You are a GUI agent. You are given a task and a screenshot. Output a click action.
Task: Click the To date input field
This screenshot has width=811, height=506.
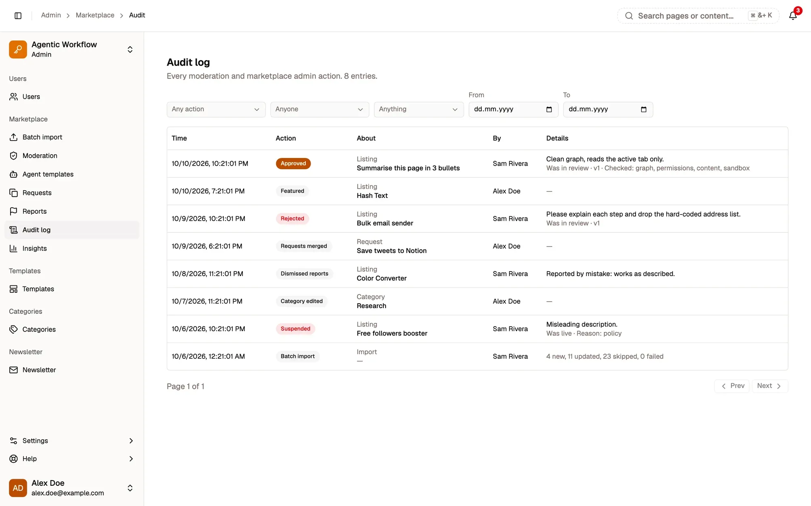point(608,109)
